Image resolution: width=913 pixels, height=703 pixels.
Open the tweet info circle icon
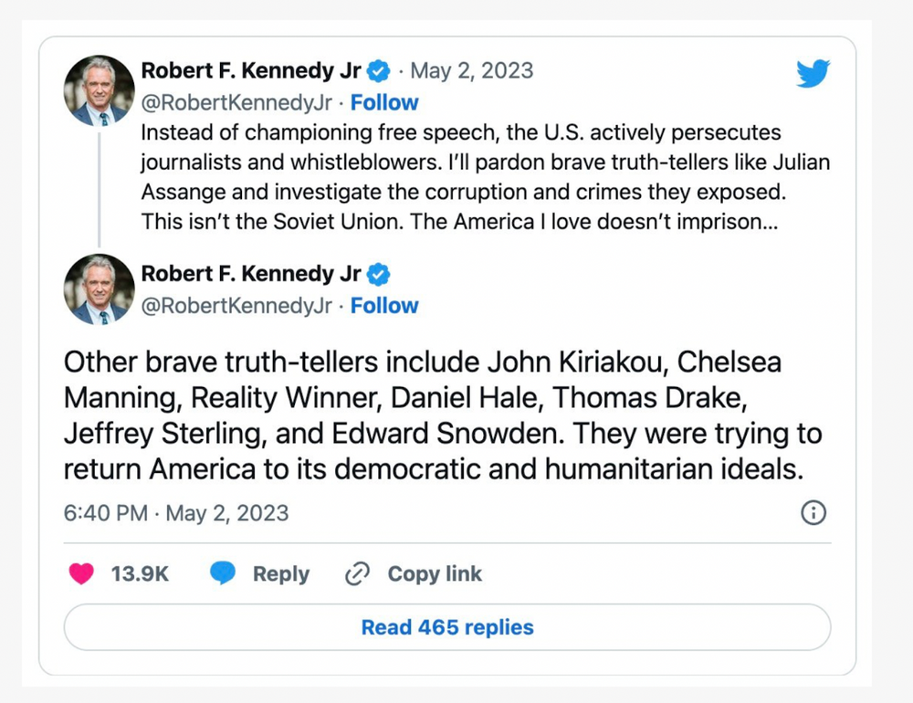[x=813, y=513]
